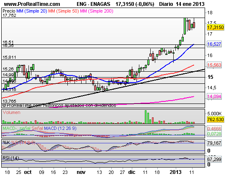Select the MM (Simple 20) legend label
226x176 pixels.
[32, 11]
